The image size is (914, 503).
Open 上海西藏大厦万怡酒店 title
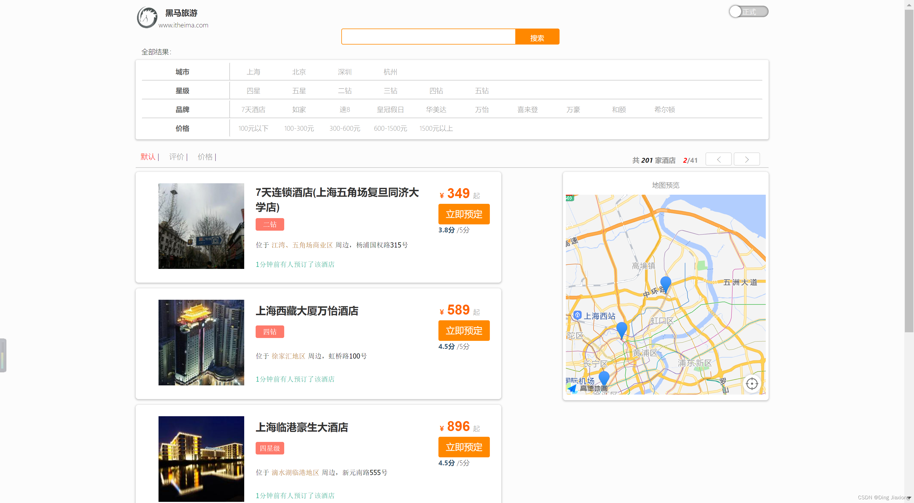307,311
